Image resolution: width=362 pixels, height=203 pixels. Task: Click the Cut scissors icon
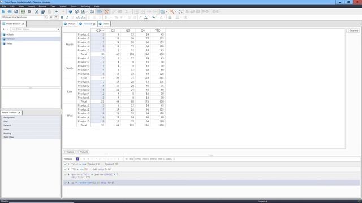[x=36, y=11]
